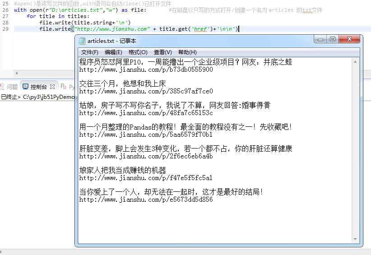Viewport: 371px width, 255px height.
Task: Click the URL ending 2f6ec6eb6a4b
Action: pos(146,156)
